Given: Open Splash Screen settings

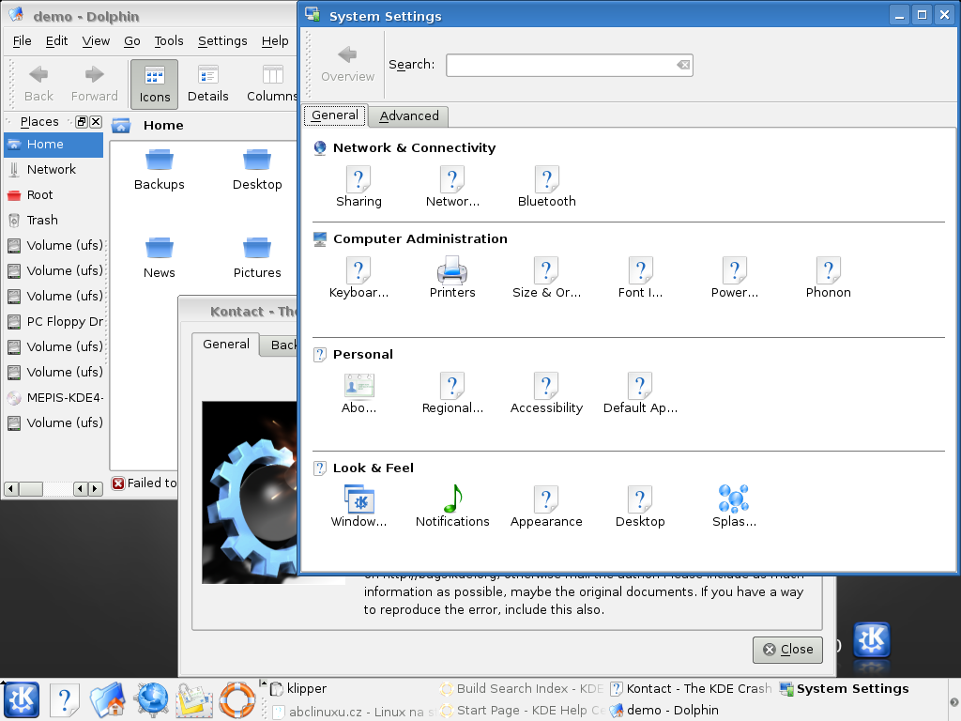Looking at the screenshot, I should click(x=734, y=506).
